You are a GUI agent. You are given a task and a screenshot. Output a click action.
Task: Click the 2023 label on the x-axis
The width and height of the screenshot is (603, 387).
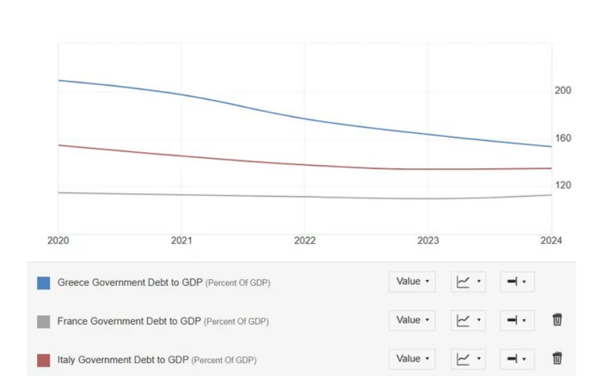(428, 241)
